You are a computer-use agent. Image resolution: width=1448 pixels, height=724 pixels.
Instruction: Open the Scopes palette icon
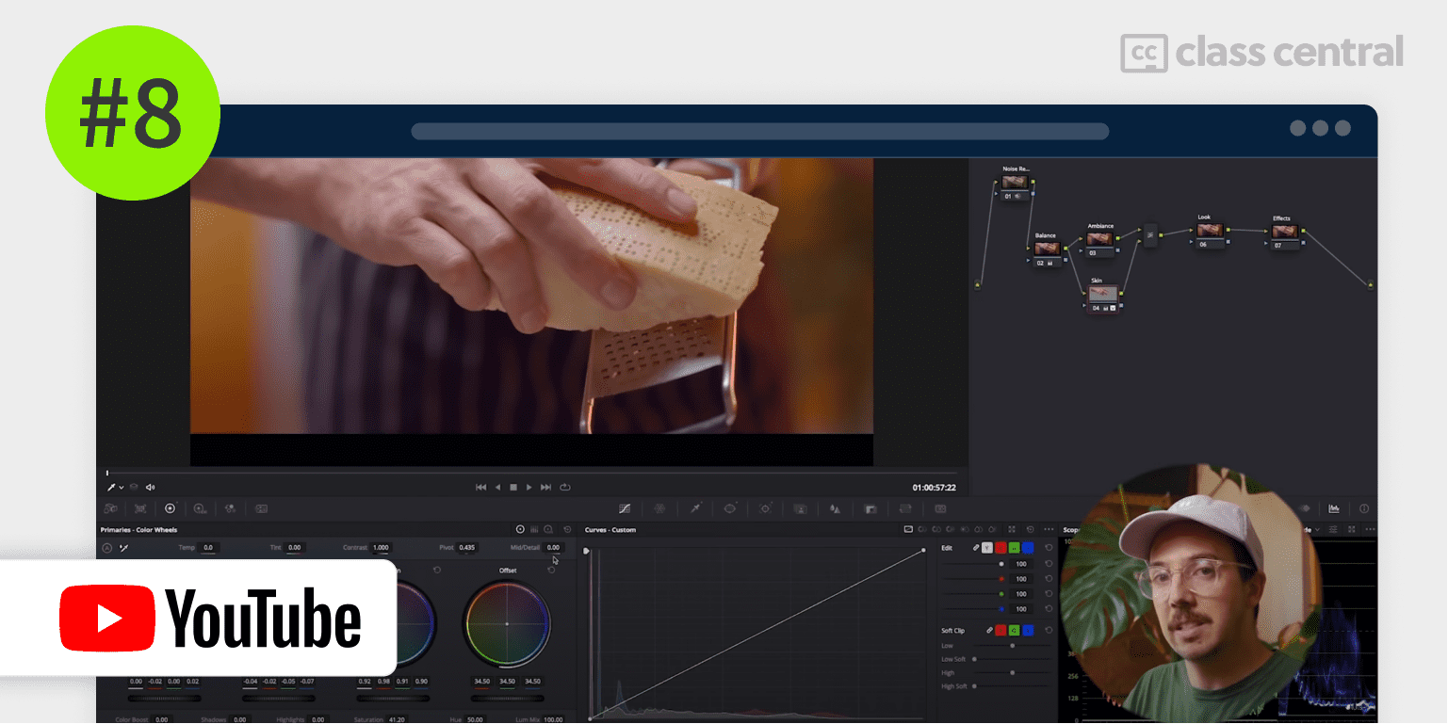[x=1334, y=508]
